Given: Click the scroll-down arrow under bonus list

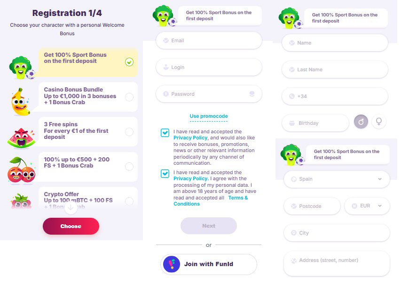Looking at the screenshot, I should (x=71, y=208).
